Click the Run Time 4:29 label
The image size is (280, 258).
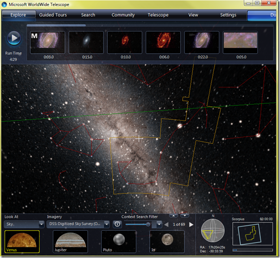[x=13, y=56]
